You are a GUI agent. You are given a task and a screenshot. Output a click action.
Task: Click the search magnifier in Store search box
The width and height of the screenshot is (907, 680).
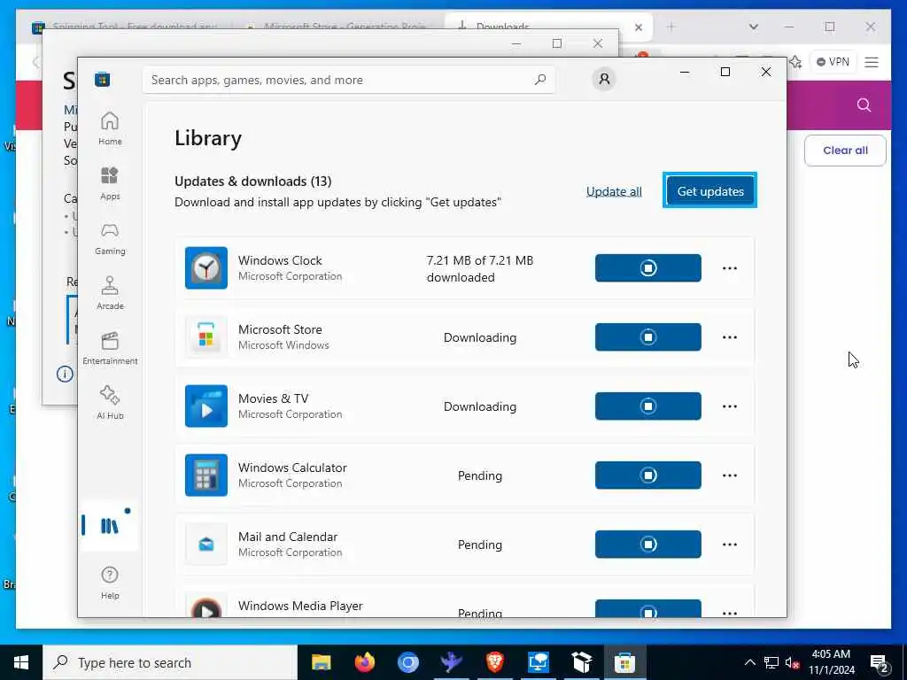click(x=540, y=80)
